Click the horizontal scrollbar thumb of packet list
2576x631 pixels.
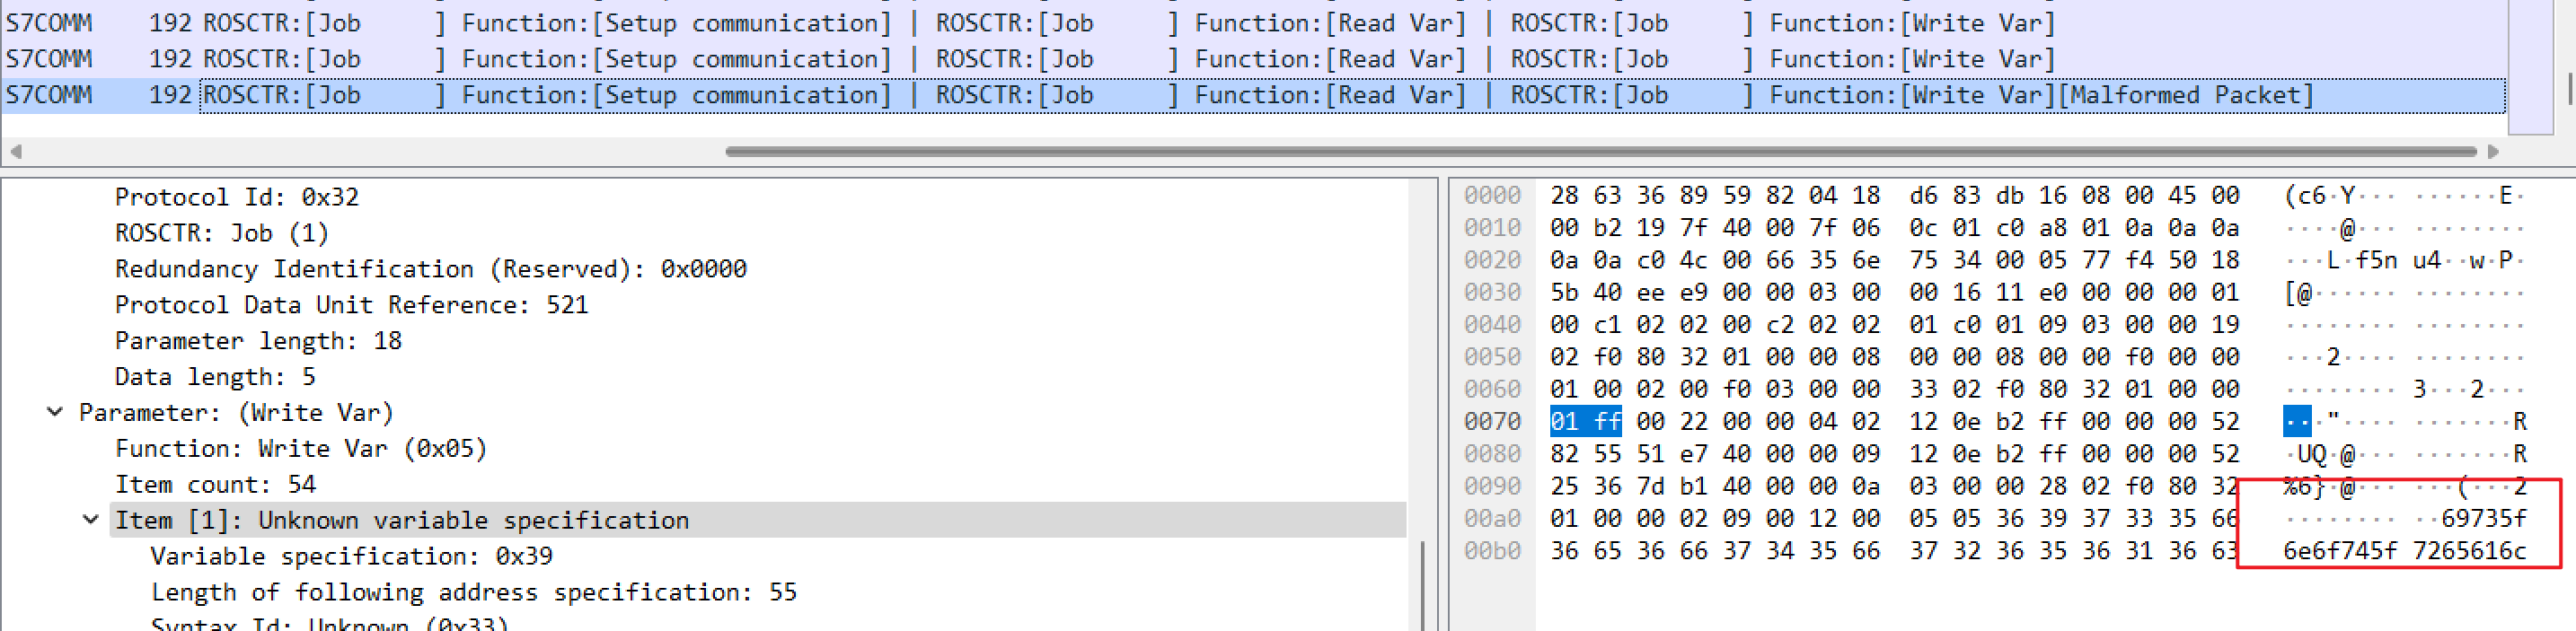coord(1600,151)
